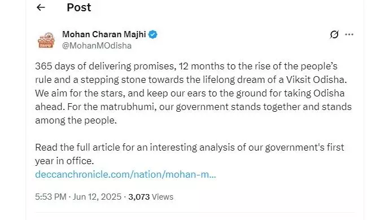Image resolution: width=367 pixels, height=220 pixels.
Task: Click the Post header title
Action: (x=79, y=7)
